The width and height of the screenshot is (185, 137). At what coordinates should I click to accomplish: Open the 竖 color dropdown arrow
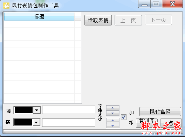(37, 110)
